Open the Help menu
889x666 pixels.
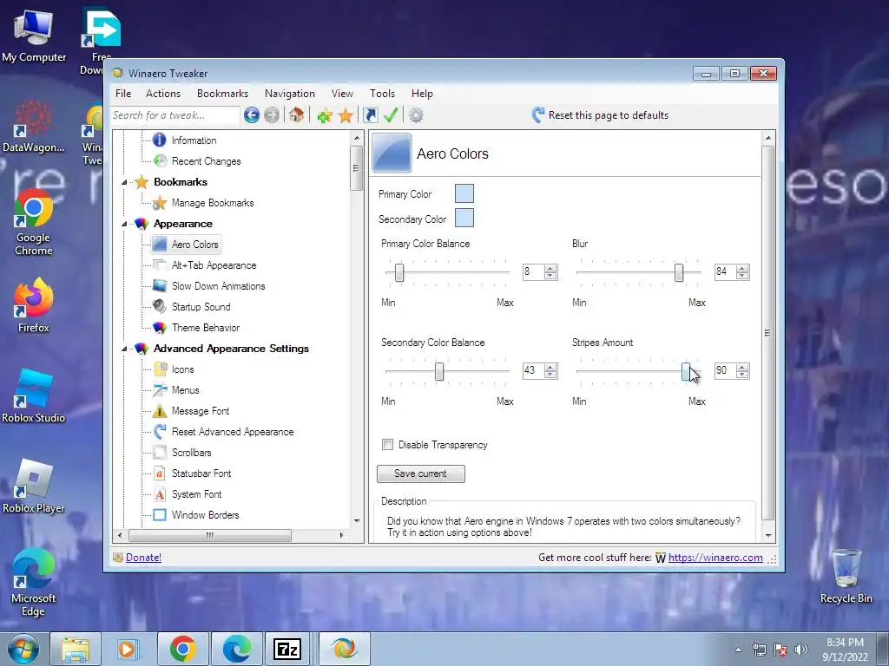click(422, 94)
